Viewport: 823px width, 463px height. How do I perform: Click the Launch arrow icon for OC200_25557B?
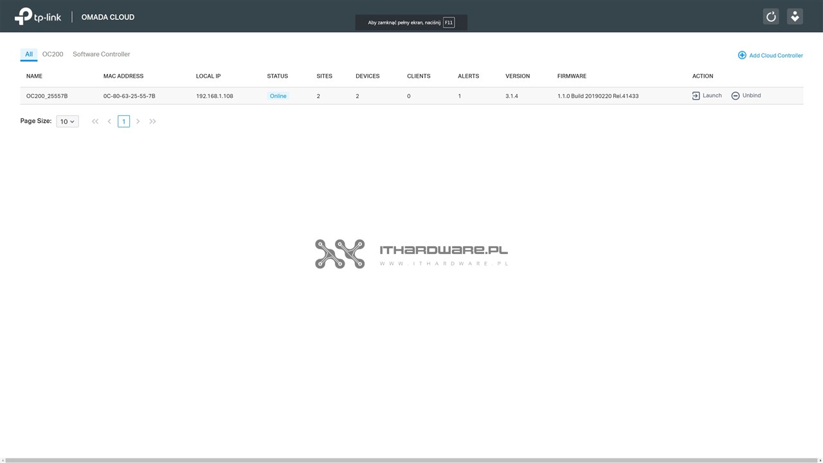[x=696, y=96]
